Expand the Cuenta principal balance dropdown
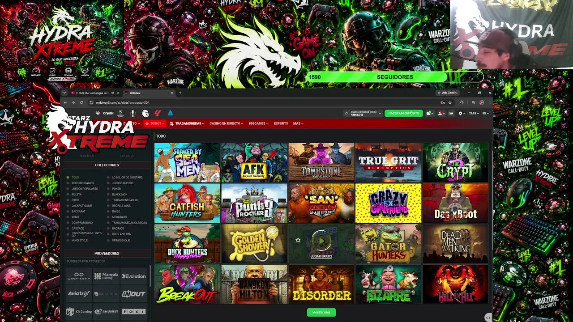573x322 pixels. [380, 113]
